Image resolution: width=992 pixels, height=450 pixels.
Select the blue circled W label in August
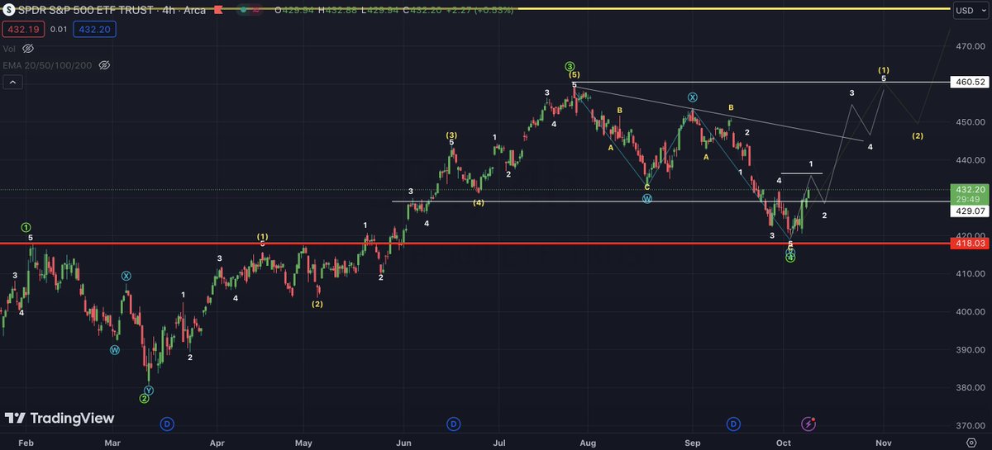click(648, 198)
